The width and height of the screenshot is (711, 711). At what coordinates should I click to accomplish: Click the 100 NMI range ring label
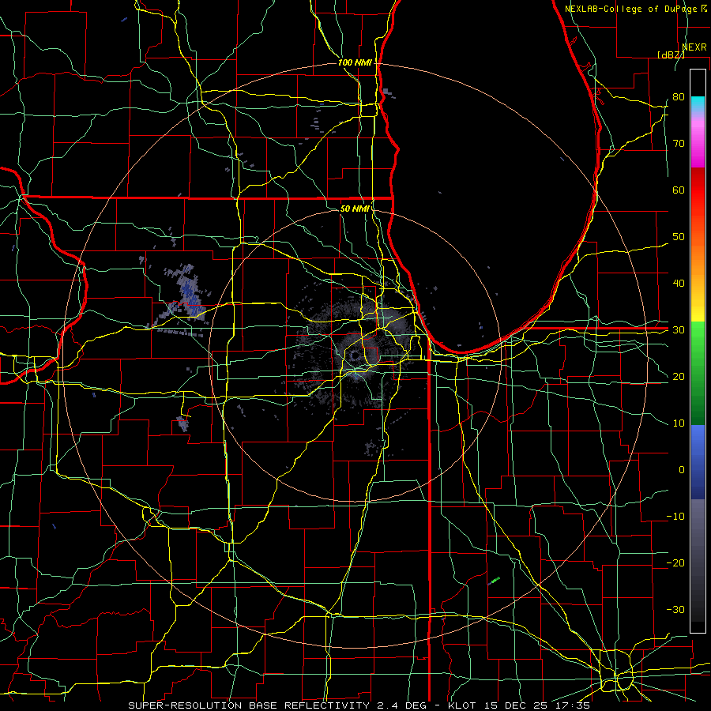[354, 62]
